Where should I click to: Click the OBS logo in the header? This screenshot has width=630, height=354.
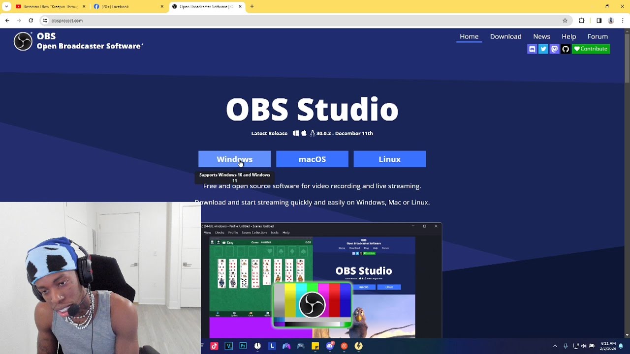point(23,41)
